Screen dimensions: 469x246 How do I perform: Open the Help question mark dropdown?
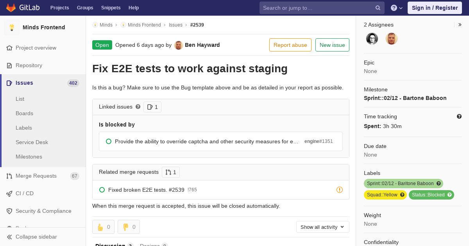coord(397,8)
